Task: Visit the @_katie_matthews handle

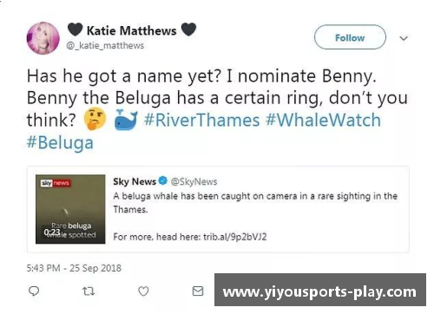Action: (105, 46)
